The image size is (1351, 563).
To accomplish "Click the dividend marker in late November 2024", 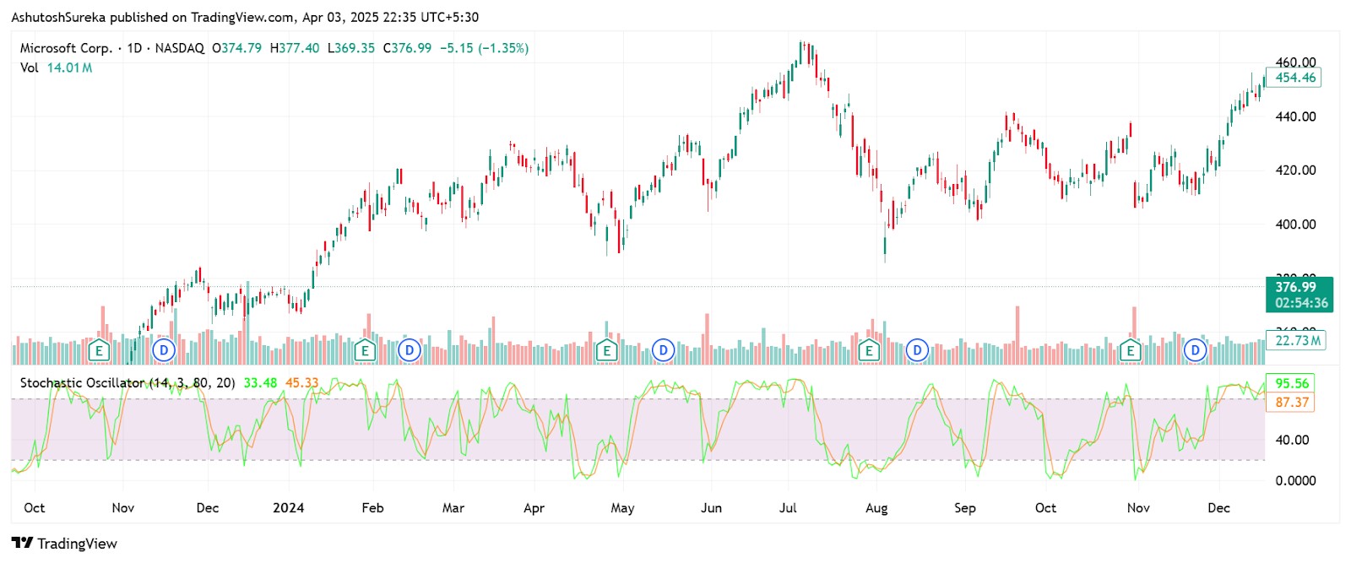I will (1195, 349).
